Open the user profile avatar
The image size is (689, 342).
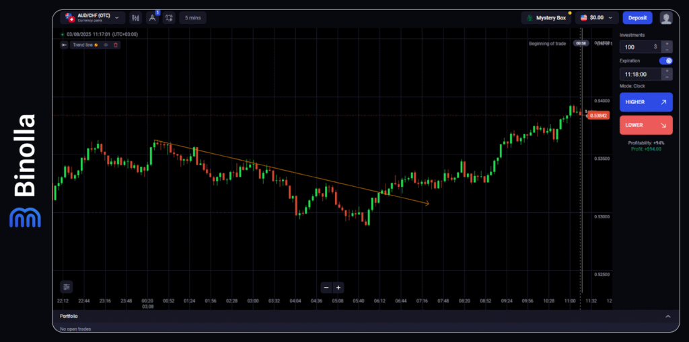666,17
